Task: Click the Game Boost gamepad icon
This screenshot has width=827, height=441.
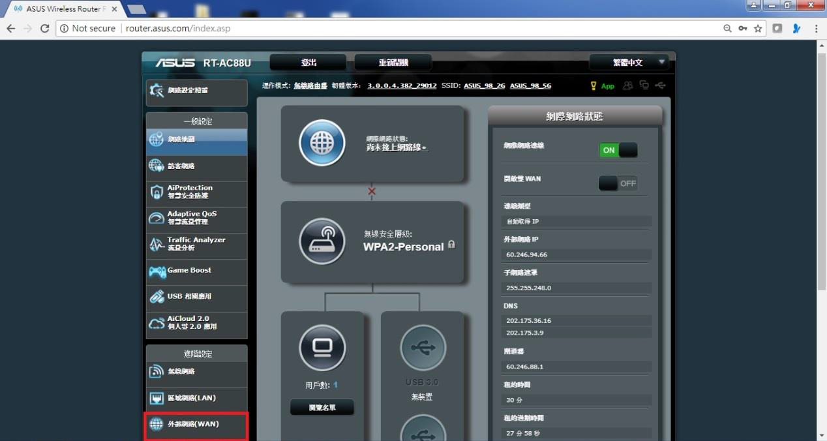Action: click(x=157, y=271)
